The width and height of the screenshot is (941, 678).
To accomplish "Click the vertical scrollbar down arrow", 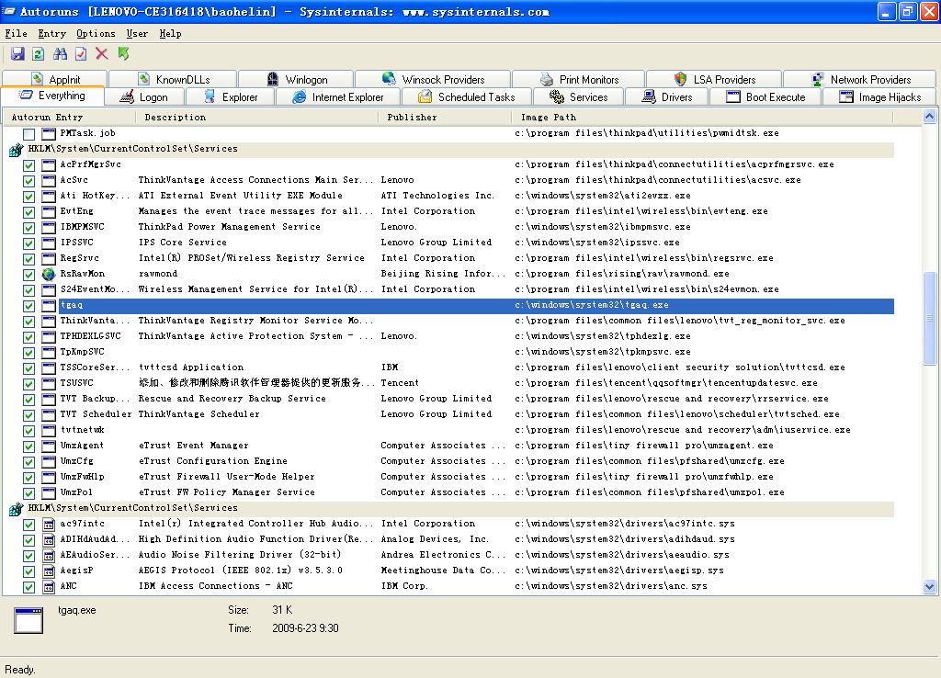I will (928, 586).
